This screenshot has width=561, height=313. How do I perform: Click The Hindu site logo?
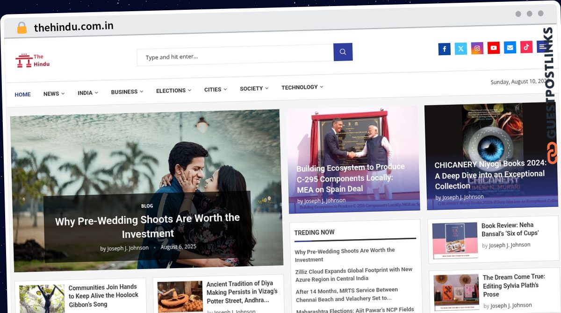click(x=32, y=61)
